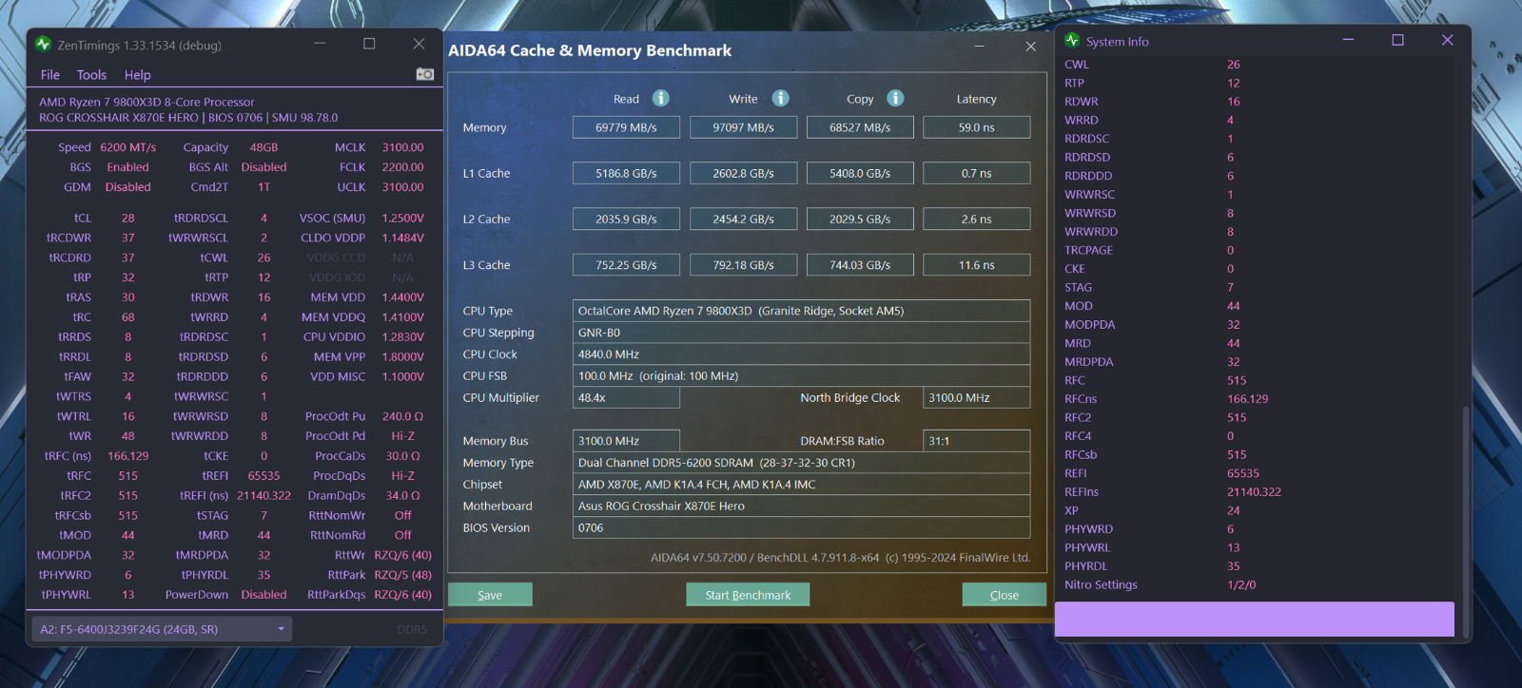This screenshot has height=688, width=1522.
Task: Click the ROG CROSSHAIR X870E HERO BIOS line
Action: [188, 118]
